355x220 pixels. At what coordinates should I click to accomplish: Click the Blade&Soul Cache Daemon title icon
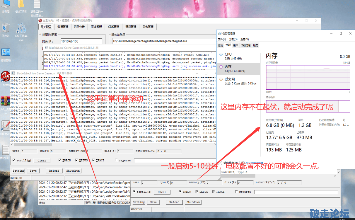click(x=46, y=47)
